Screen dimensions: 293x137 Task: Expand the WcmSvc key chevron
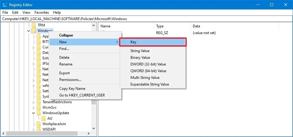point(33,107)
